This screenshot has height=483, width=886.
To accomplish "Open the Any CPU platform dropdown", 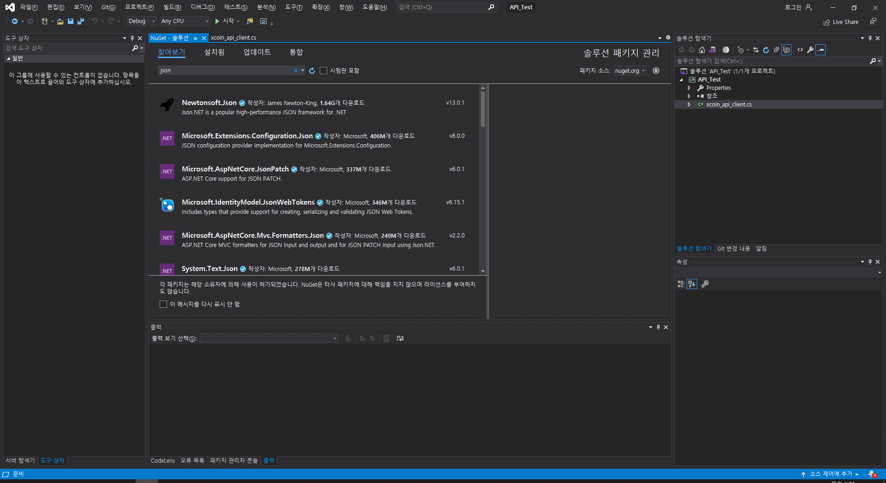I will tap(185, 21).
